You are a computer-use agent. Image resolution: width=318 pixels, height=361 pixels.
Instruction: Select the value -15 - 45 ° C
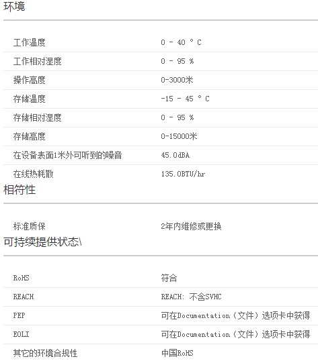point(185,99)
